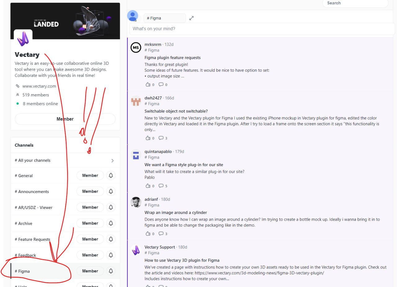Open Wrap an image around a cylinder post
Viewport: 397px width, 287px height.
pyautogui.click(x=176, y=213)
